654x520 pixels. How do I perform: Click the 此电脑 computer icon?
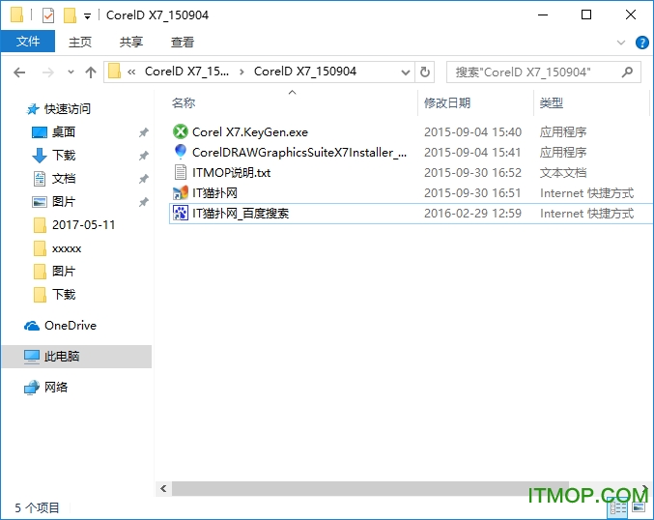[32, 357]
